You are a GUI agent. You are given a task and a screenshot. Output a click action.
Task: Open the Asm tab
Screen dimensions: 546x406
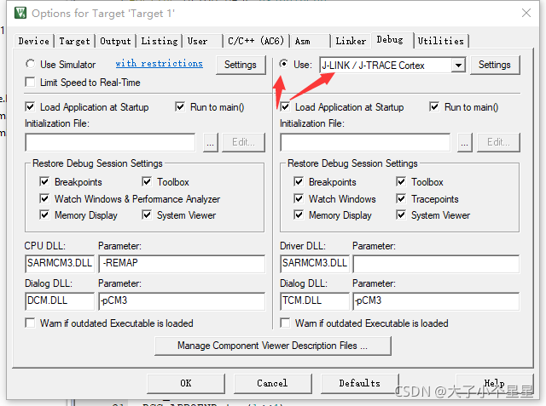(x=311, y=41)
